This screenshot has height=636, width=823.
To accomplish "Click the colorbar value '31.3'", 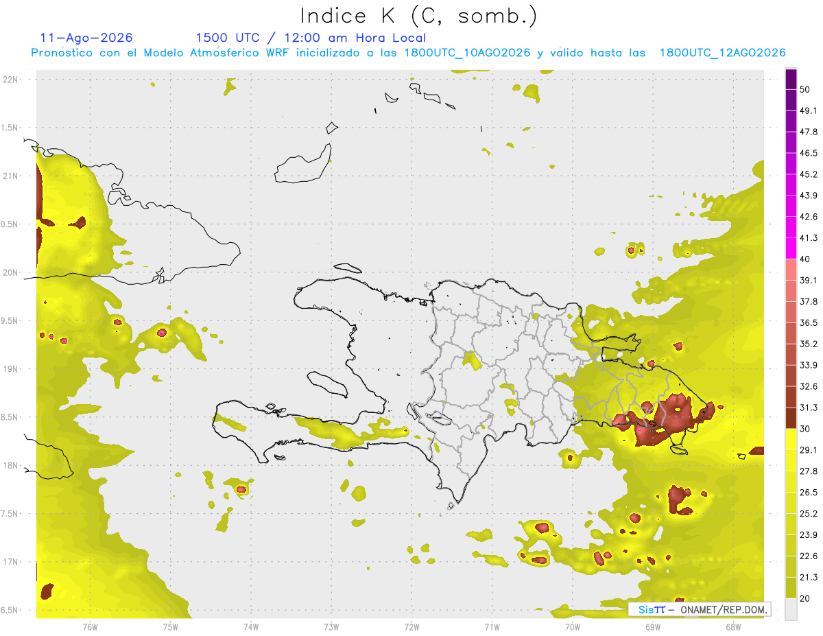I will click(809, 408).
